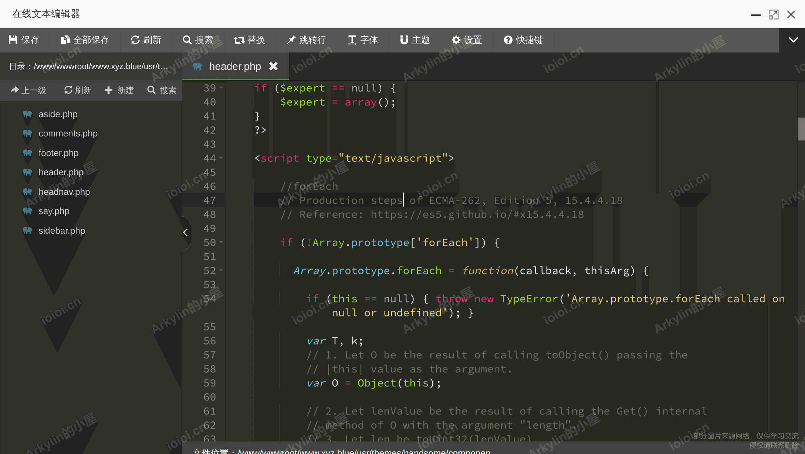Fold the script block at line 44
Image resolution: width=805 pixels, height=454 pixels.
pyautogui.click(x=221, y=158)
